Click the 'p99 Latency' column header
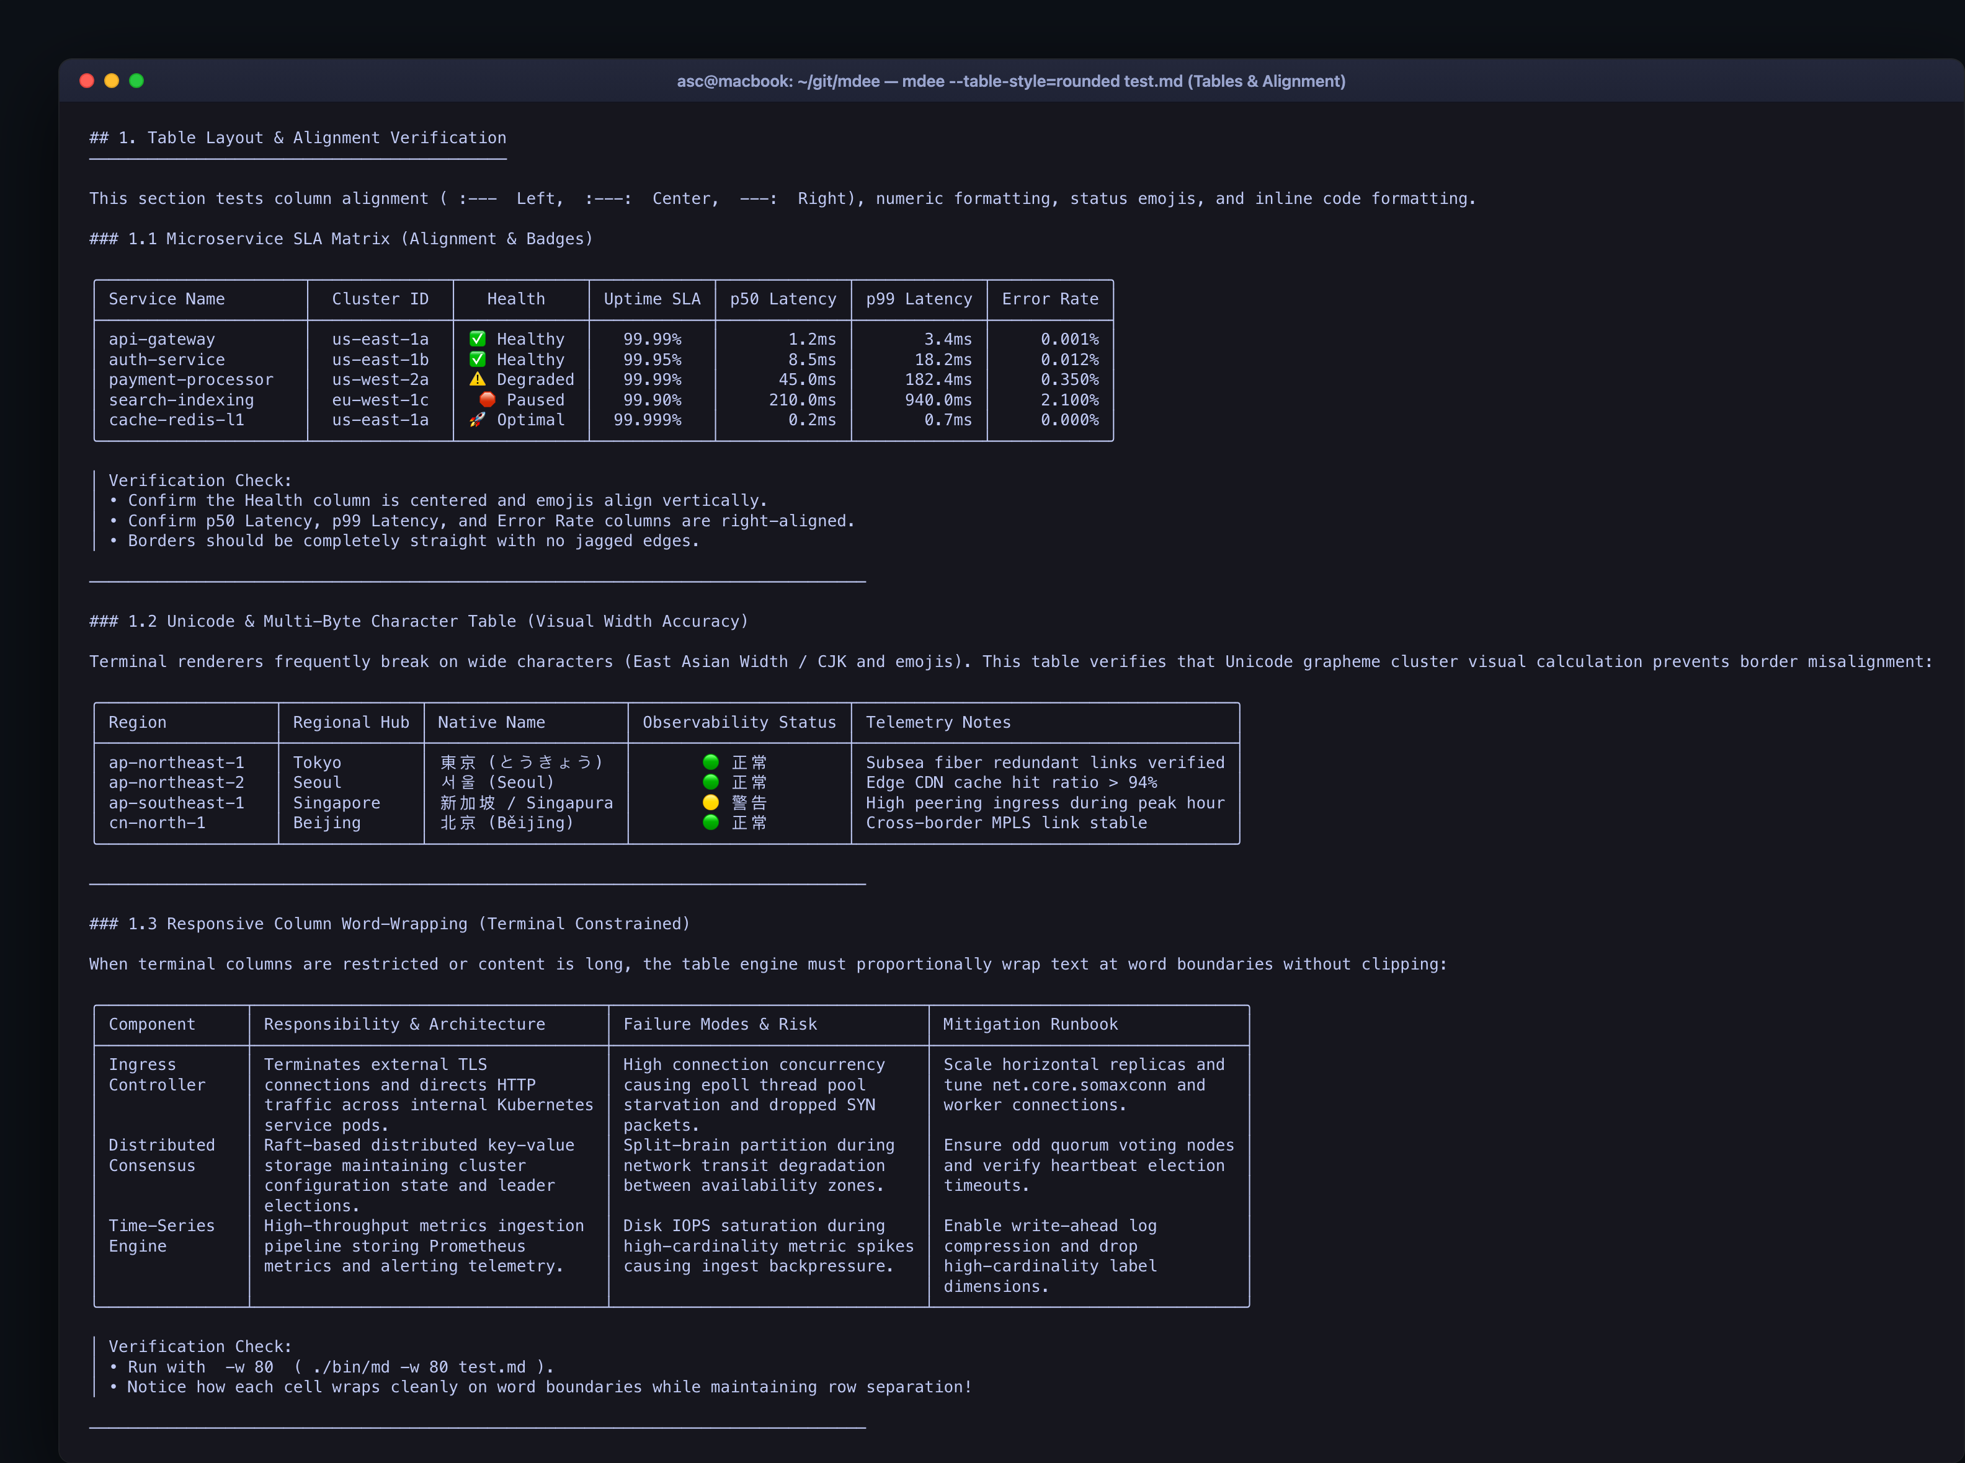The image size is (1965, 1463). (919, 299)
